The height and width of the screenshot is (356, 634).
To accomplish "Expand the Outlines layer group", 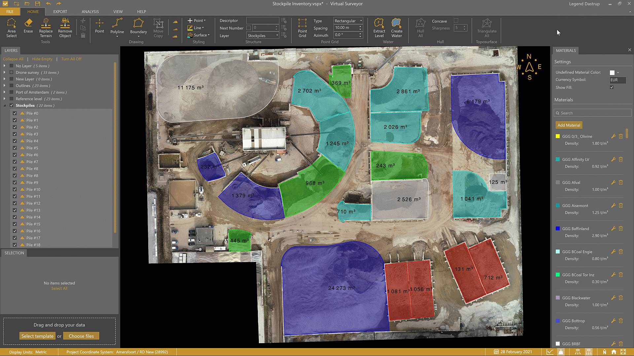I will coord(5,86).
